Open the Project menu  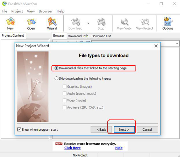coord(17,11)
